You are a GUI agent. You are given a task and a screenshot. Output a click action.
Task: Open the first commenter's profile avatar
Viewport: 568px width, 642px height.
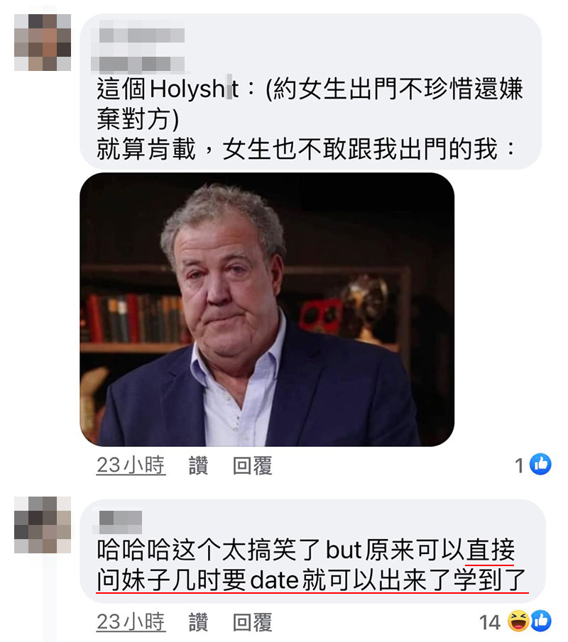pos(43,43)
